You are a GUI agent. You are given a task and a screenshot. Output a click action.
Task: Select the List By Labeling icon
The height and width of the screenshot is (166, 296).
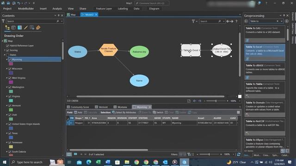38,28
